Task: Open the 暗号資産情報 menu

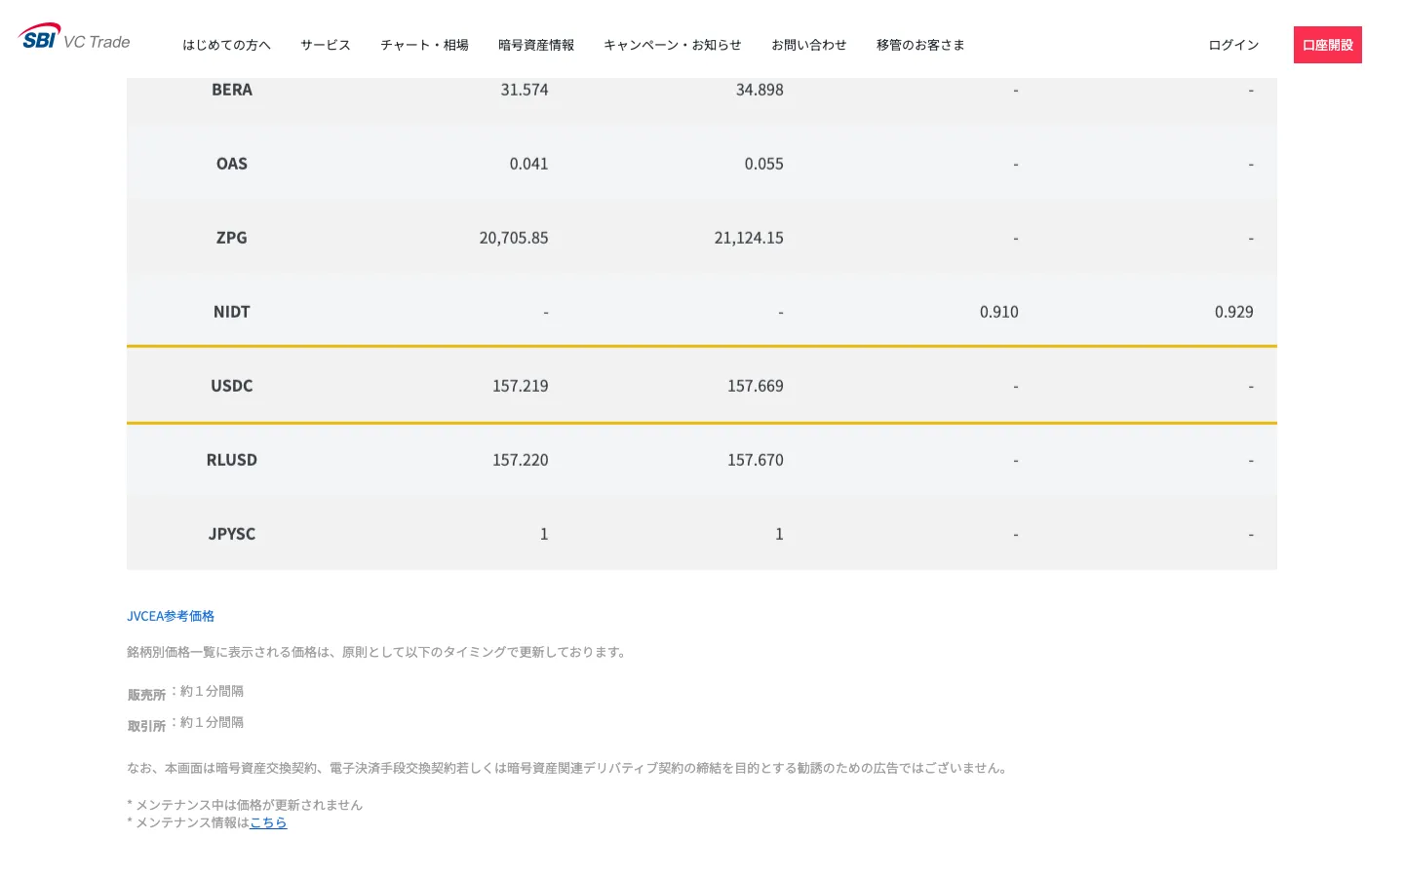Action: pos(536,45)
